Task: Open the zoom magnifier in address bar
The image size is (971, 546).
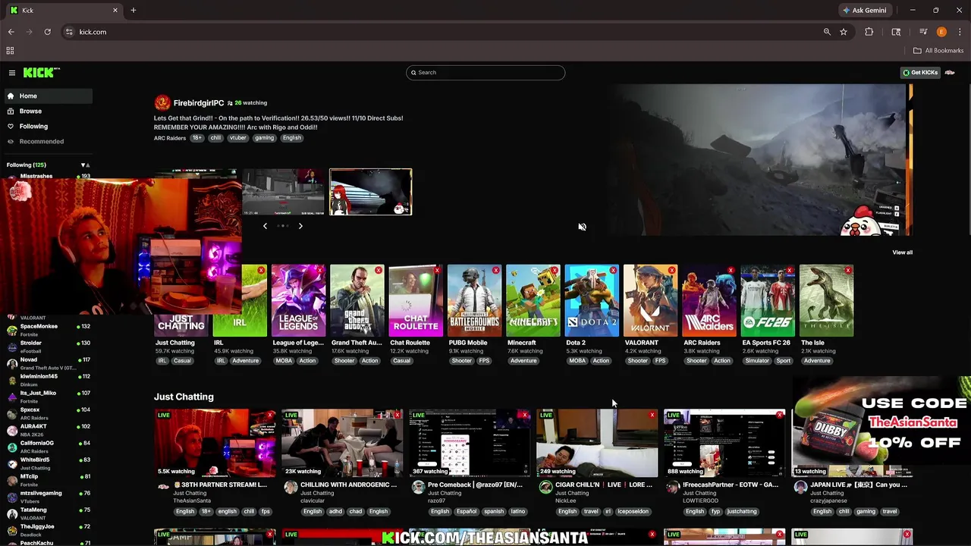Action: click(827, 32)
